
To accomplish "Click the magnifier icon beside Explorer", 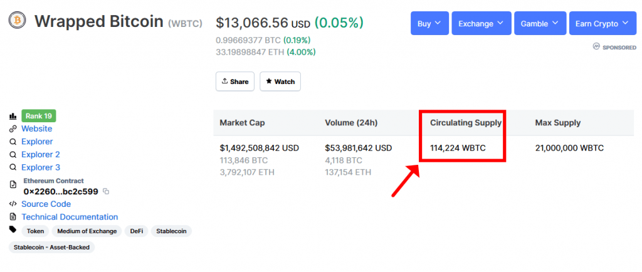I will point(13,142).
